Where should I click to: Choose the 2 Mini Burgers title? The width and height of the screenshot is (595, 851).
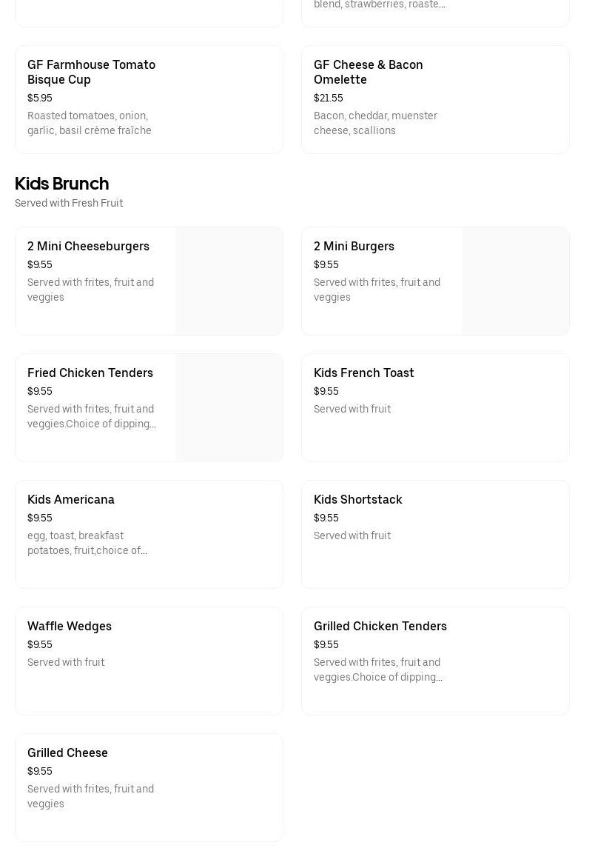(354, 246)
